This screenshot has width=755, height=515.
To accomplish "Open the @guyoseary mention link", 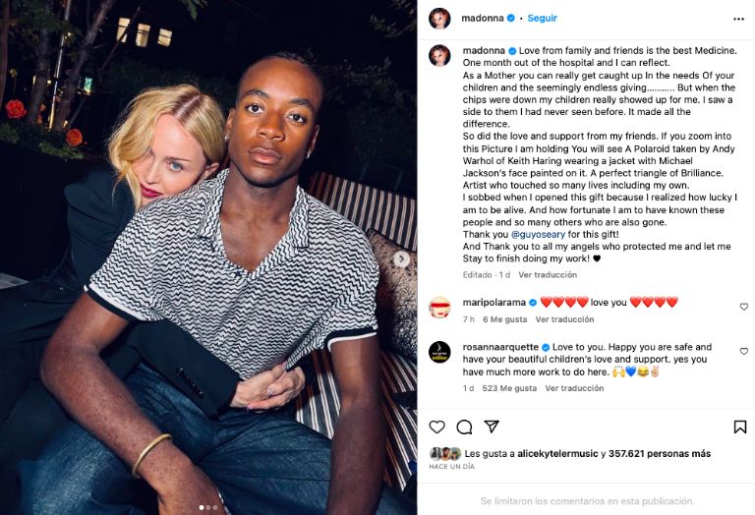I will tap(538, 234).
